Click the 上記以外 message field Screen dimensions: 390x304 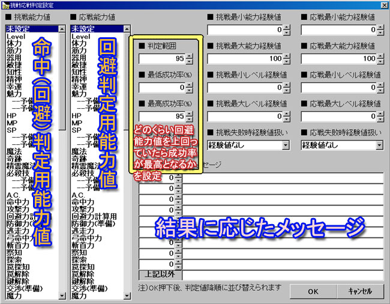point(283,275)
